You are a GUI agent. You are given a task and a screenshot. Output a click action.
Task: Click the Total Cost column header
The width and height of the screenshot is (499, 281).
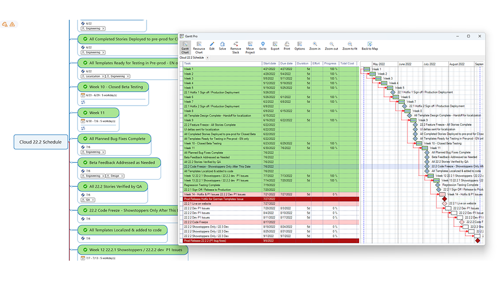click(347, 63)
